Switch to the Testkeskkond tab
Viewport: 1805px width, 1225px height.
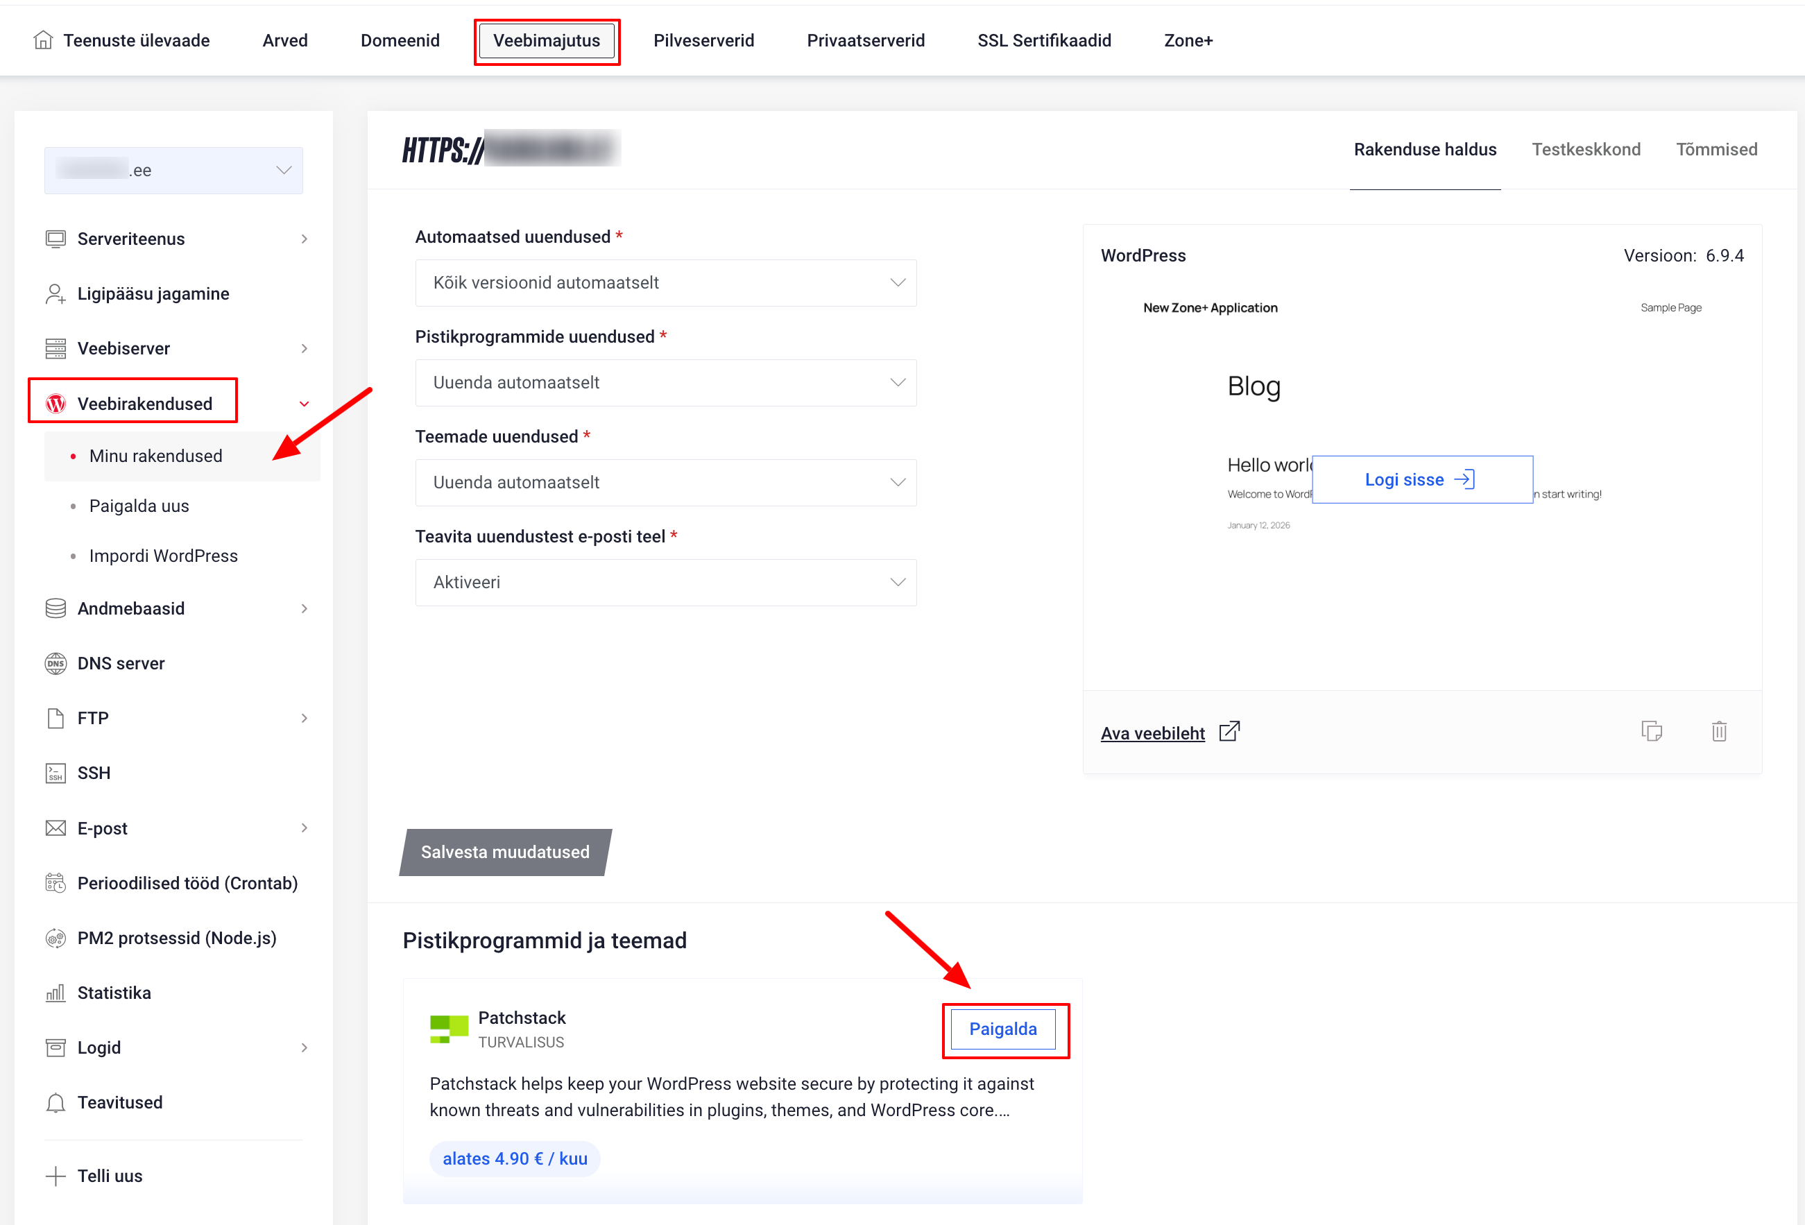(x=1585, y=149)
